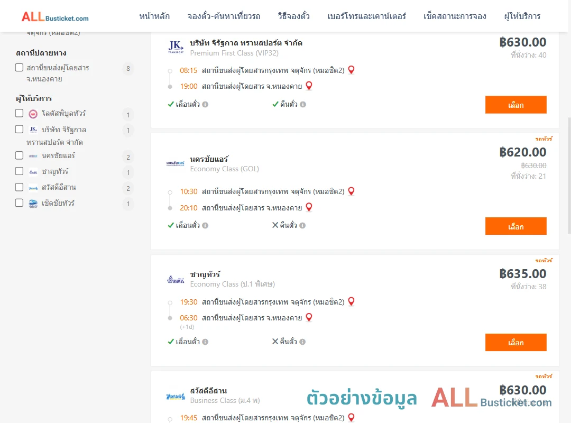Click the Business Class (ม.4 พ) class text

click(x=225, y=400)
